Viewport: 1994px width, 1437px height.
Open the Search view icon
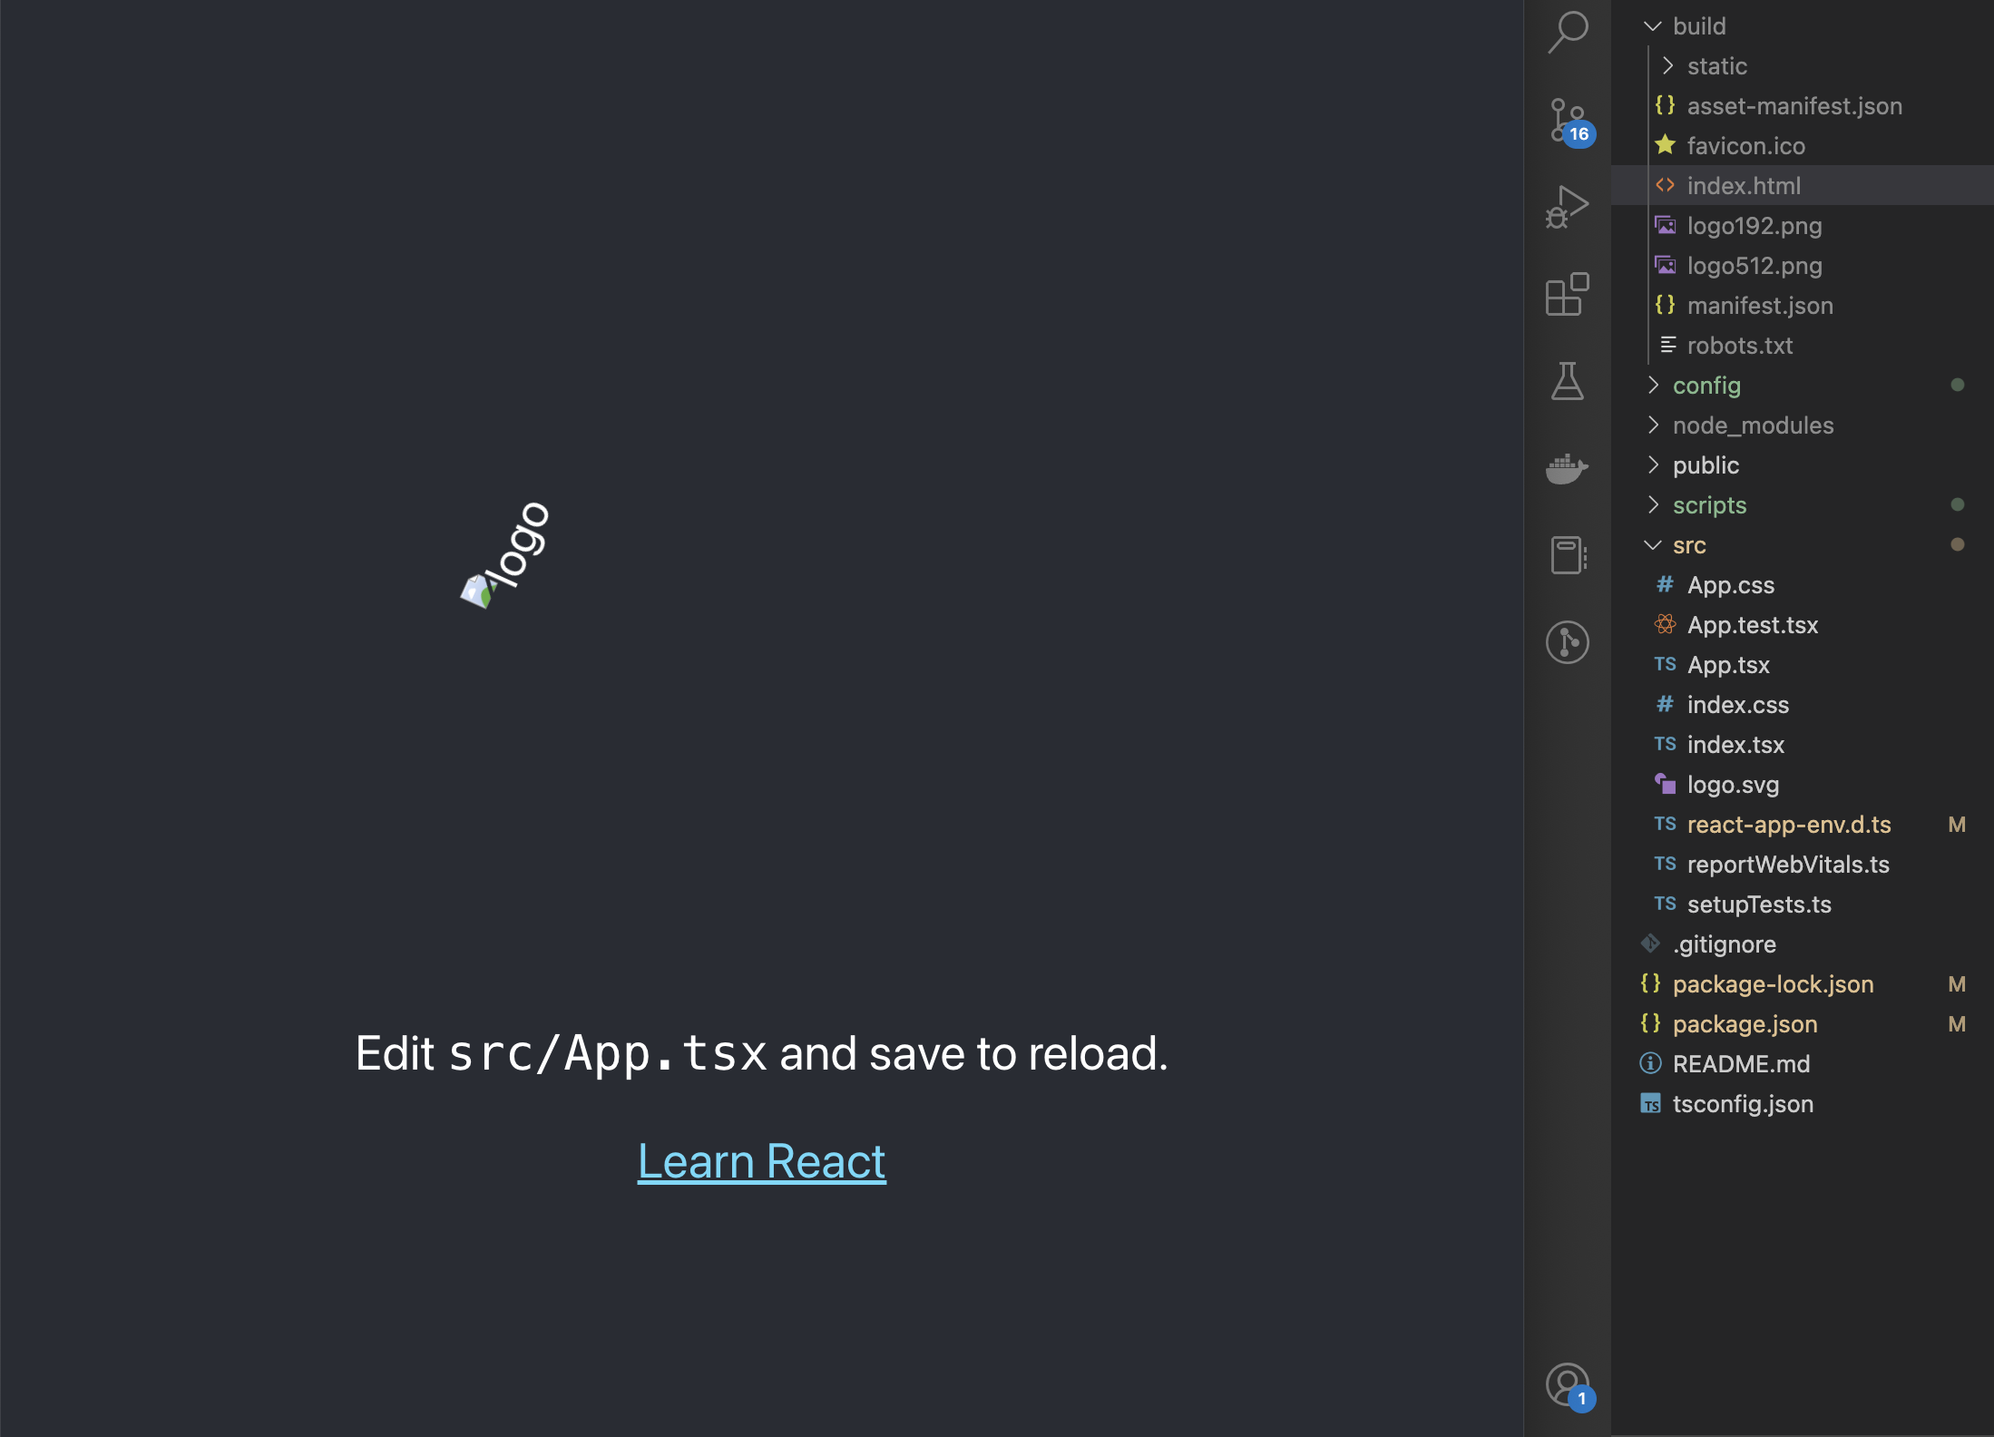[x=1567, y=32]
